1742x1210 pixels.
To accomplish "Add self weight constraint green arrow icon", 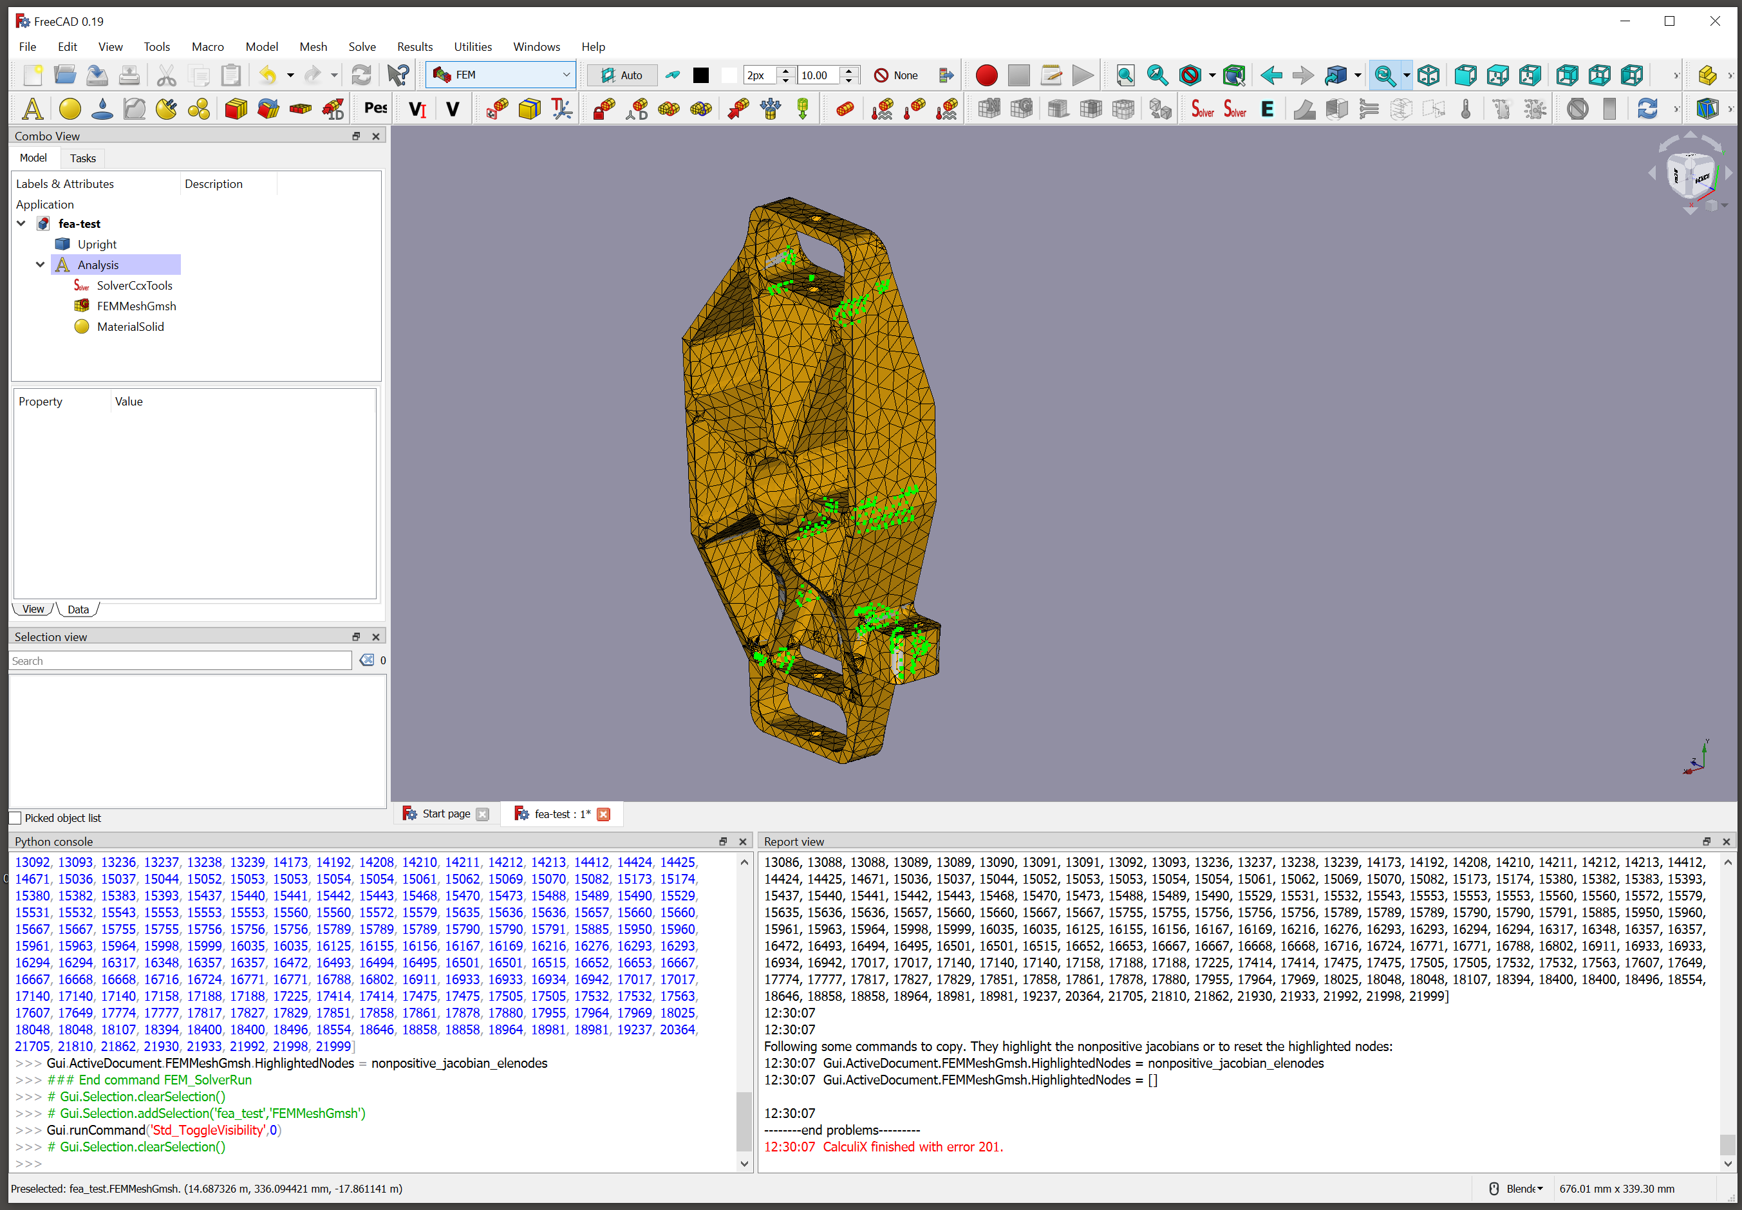I will [802, 109].
